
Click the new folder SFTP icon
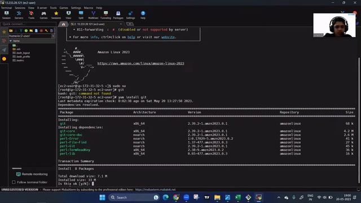(31, 30)
